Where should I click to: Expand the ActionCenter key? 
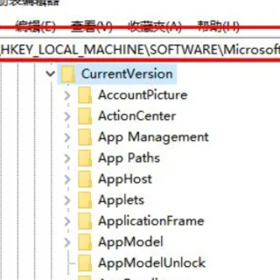tap(68, 116)
